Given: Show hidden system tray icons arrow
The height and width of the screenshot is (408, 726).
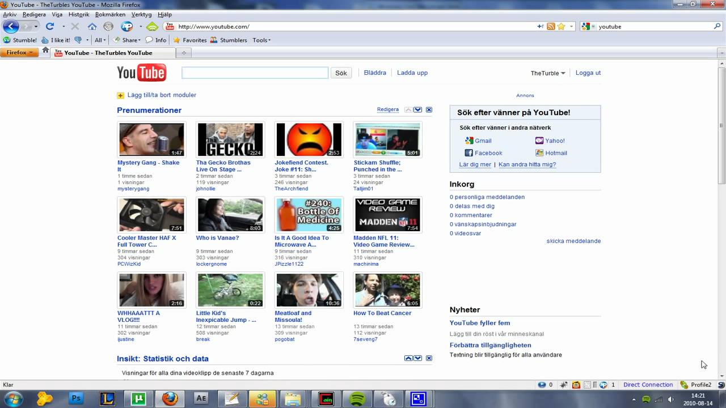Looking at the screenshot, I should click(634, 399).
